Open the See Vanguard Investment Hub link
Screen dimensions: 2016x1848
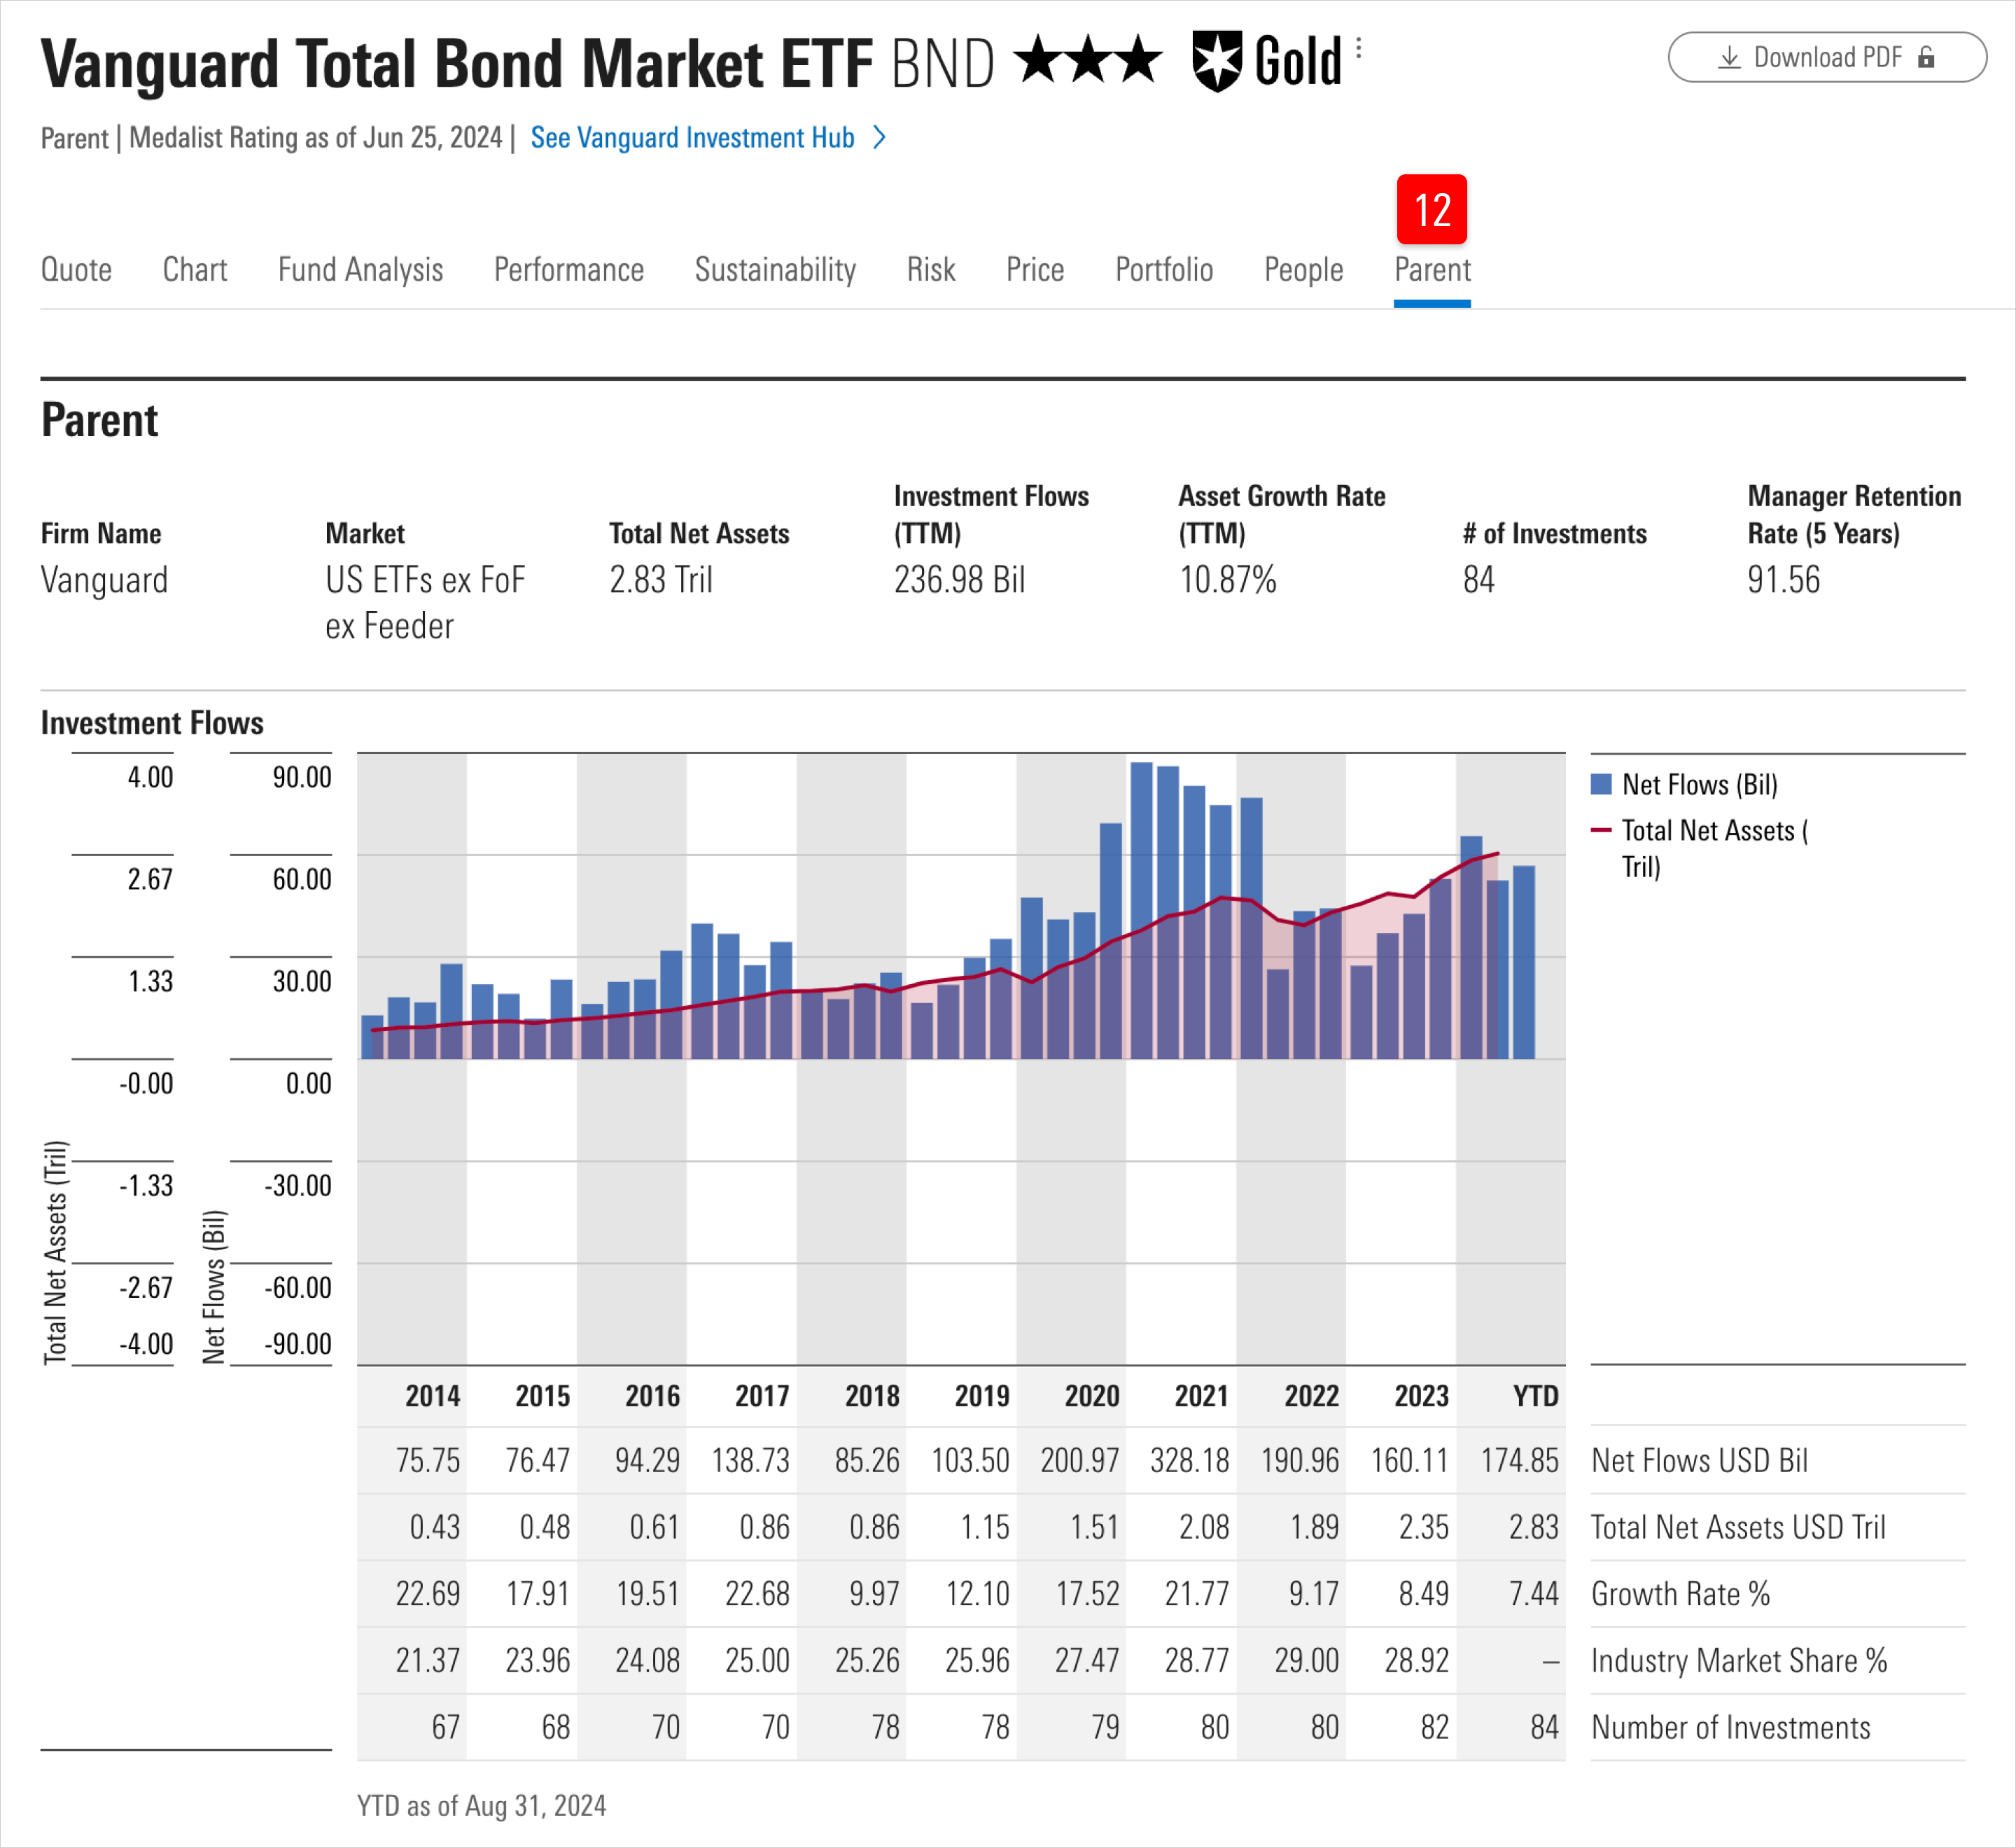pos(695,138)
